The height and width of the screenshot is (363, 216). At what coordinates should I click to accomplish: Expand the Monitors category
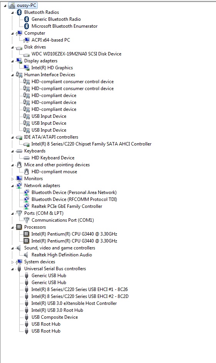click(12, 179)
